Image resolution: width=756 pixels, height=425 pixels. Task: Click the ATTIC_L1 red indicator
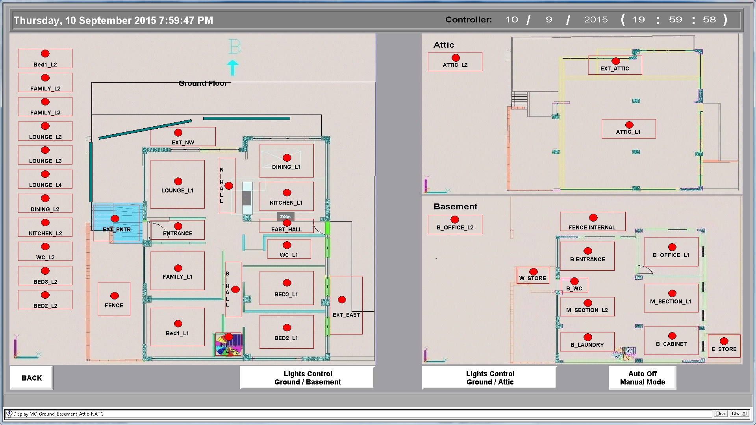[629, 125]
